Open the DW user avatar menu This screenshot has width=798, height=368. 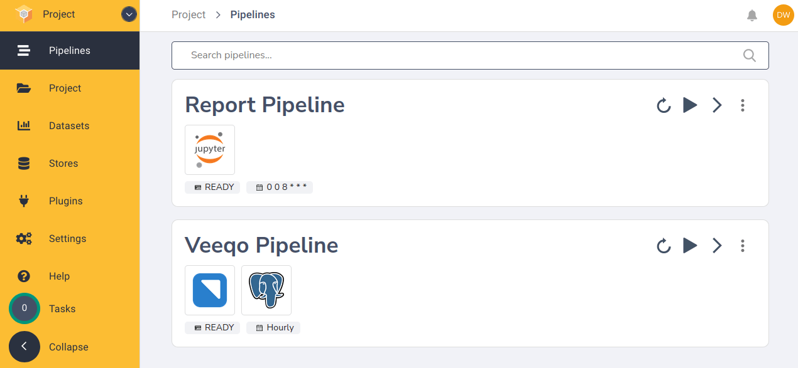(784, 15)
